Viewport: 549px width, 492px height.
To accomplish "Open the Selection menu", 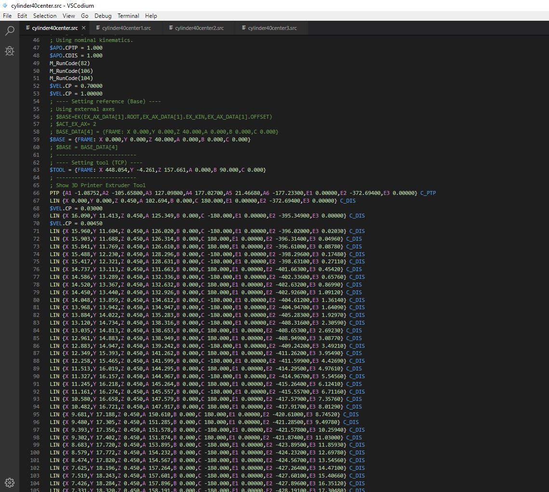I will [x=45, y=16].
